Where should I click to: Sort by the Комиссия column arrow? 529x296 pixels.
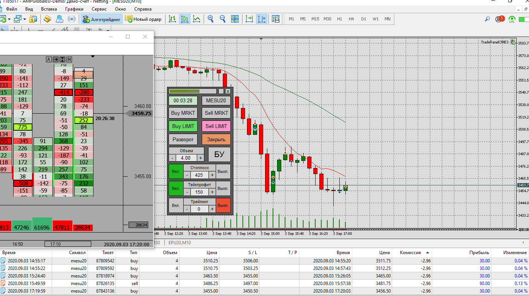[x=428, y=252]
